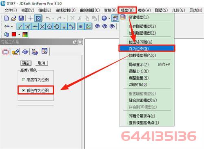The image size is (204, 149).
Task: Open dropdown arrow beside the blue sphere
Action: pyautogui.click(x=109, y=18)
